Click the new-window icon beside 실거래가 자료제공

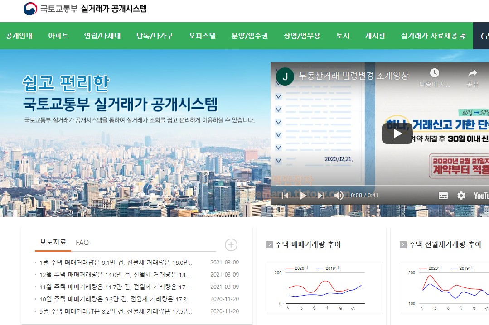[x=463, y=37]
